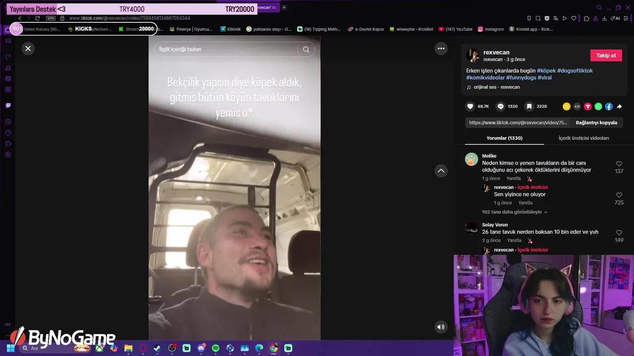
Task: Go to previous video with the up chevron
Action: point(441,171)
